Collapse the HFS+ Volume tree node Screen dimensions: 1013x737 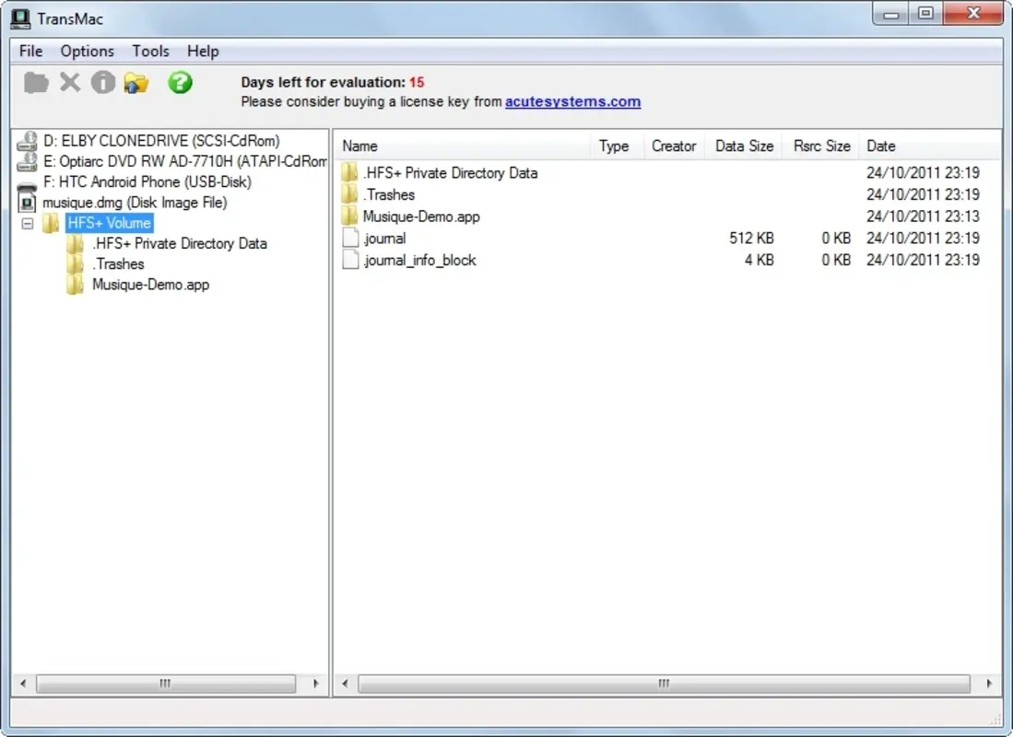tap(28, 223)
